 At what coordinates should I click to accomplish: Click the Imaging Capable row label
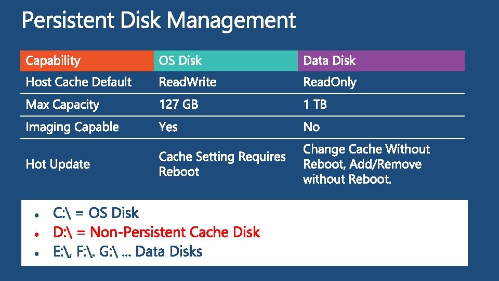click(72, 127)
